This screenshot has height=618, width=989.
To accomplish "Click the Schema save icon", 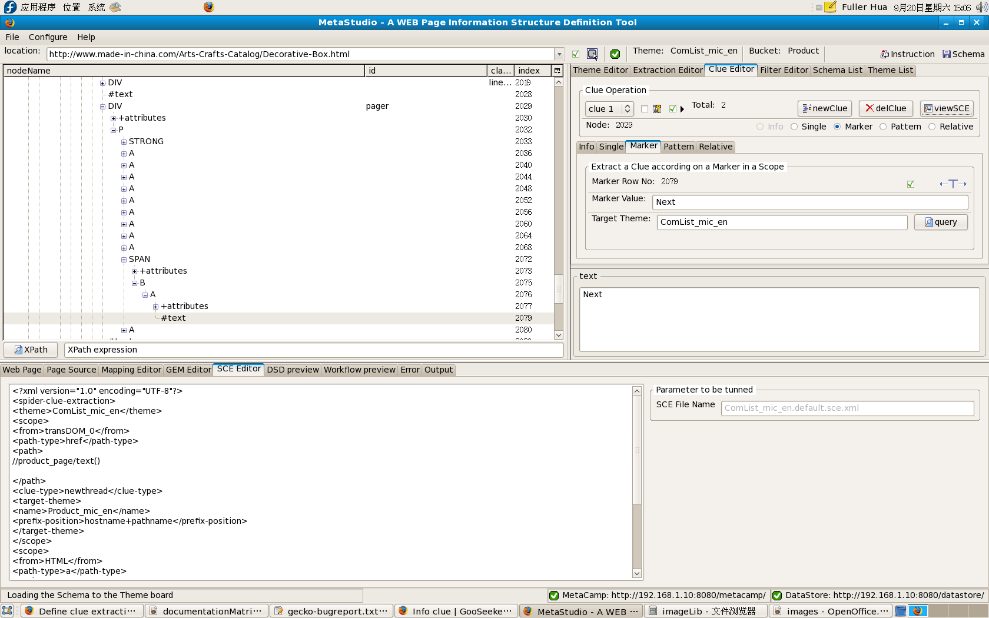I will (x=947, y=54).
